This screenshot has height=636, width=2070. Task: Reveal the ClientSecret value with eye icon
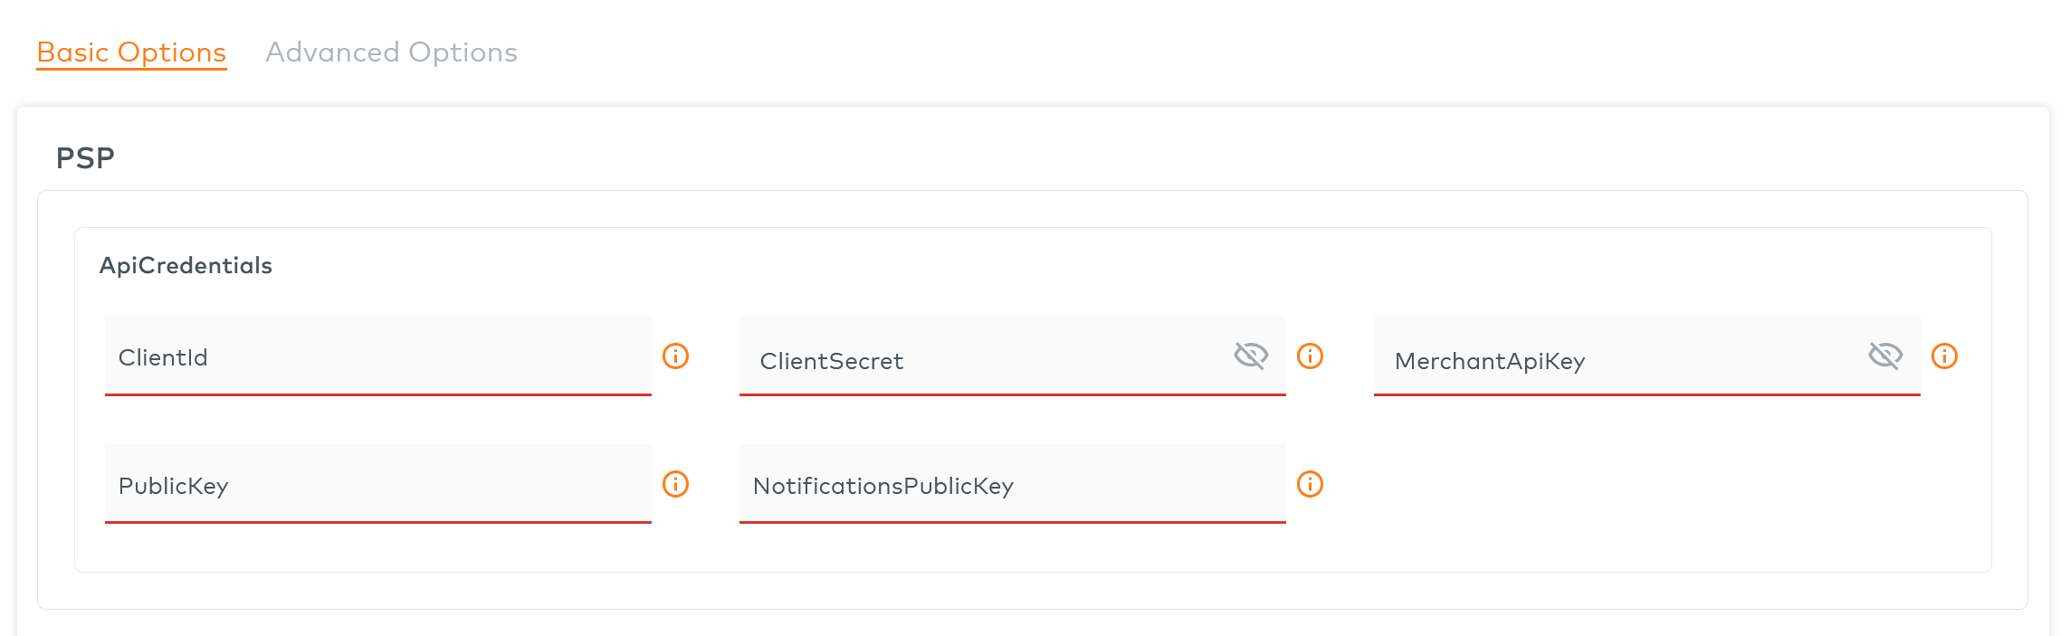tap(1251, 356)
